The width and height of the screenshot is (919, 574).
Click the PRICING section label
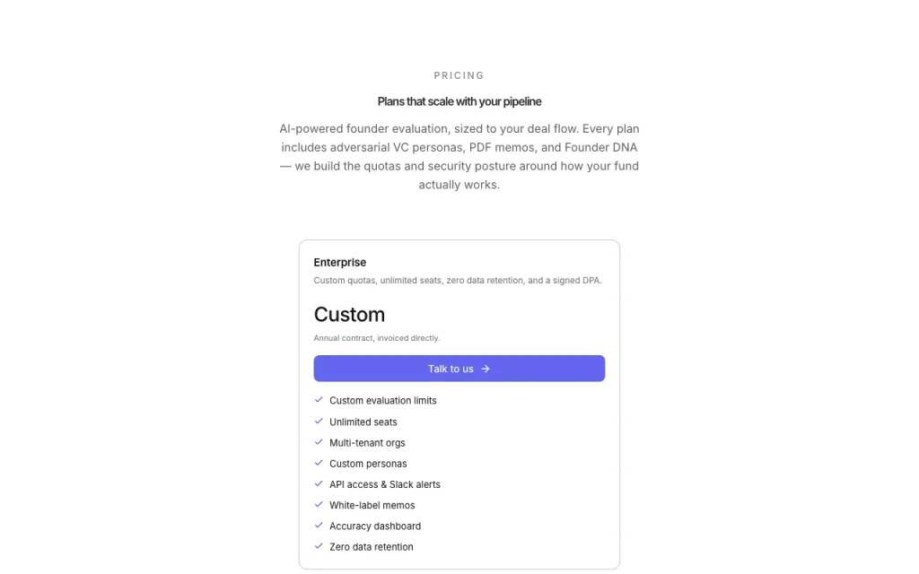459,75
